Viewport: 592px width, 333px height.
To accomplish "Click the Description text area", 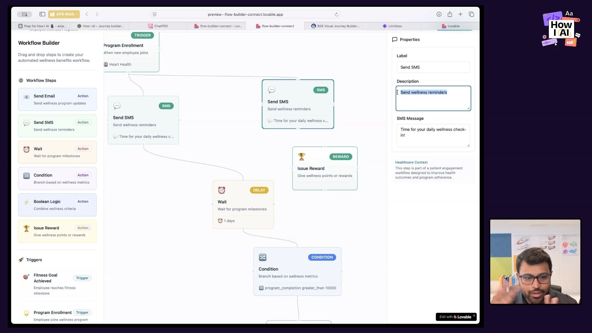I will coord(433,98).
